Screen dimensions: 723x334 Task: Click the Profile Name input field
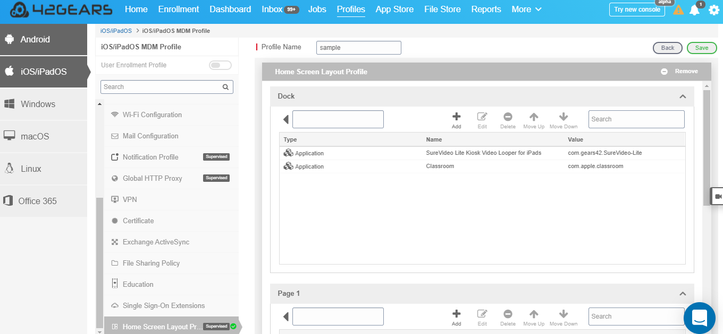click(359, 48)
